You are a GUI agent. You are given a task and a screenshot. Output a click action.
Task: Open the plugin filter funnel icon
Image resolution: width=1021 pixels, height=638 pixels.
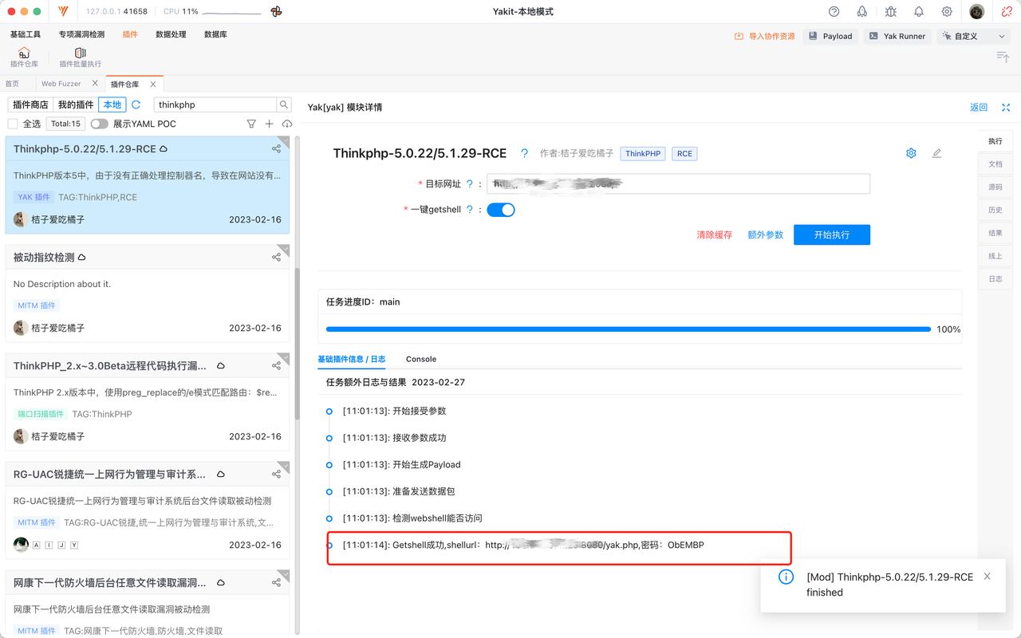[251, 124]
